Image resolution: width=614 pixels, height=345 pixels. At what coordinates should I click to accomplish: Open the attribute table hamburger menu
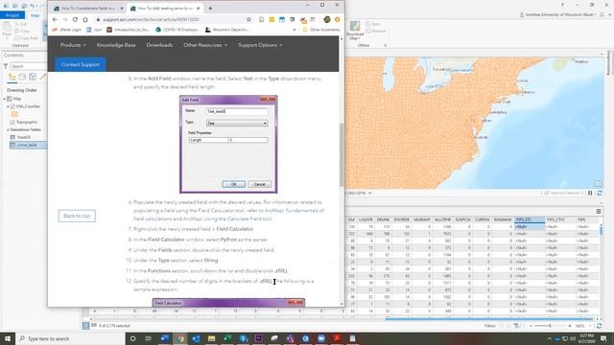(x=599, y=211)
